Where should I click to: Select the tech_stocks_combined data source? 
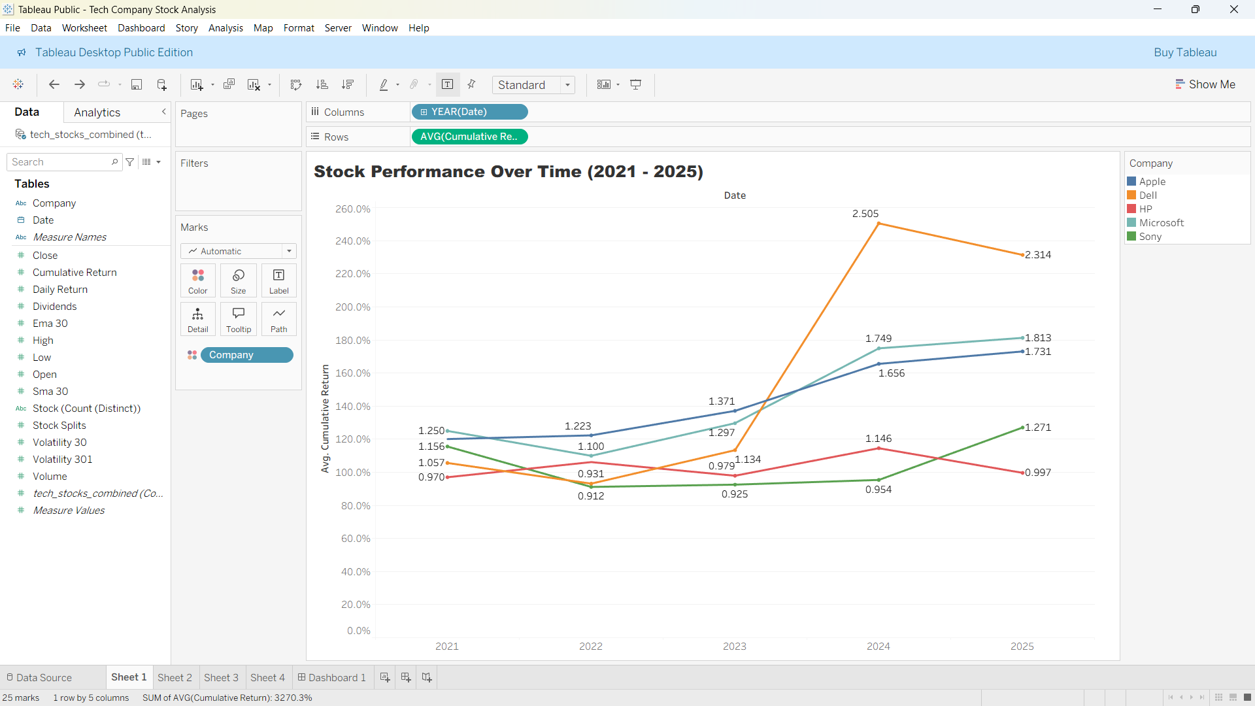[x=84, y=134]
